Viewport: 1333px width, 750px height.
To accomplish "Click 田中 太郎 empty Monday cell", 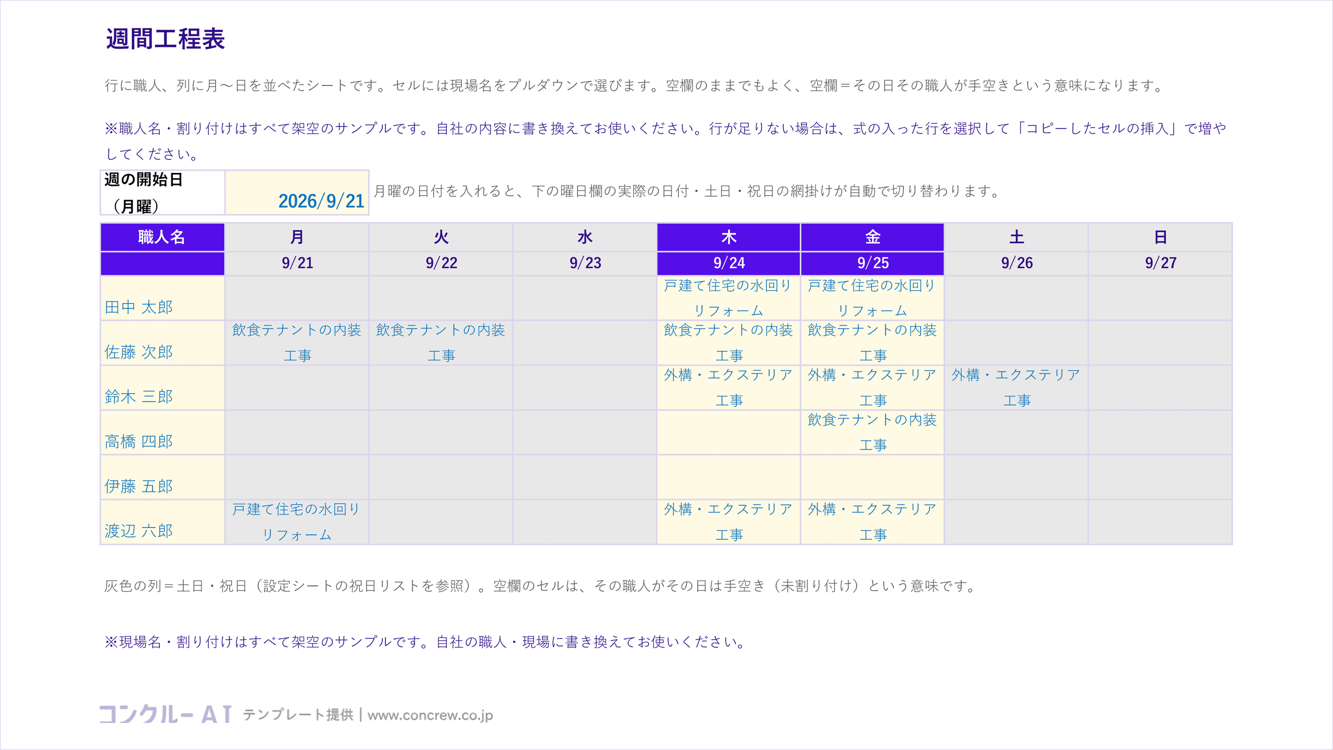I will click(297, 298).
